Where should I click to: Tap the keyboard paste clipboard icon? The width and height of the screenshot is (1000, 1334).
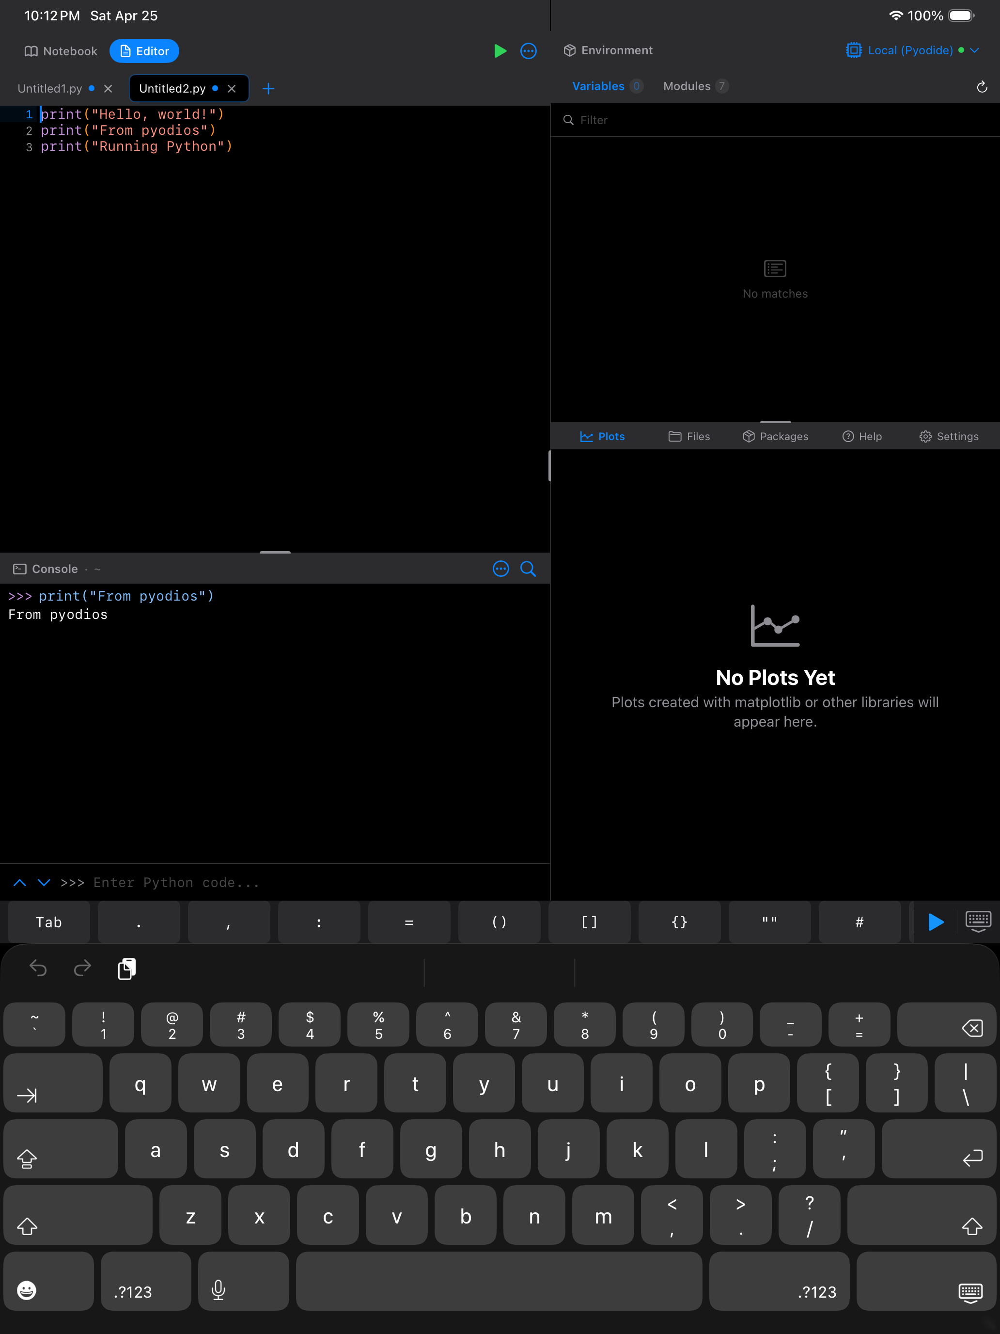[126, 969]
